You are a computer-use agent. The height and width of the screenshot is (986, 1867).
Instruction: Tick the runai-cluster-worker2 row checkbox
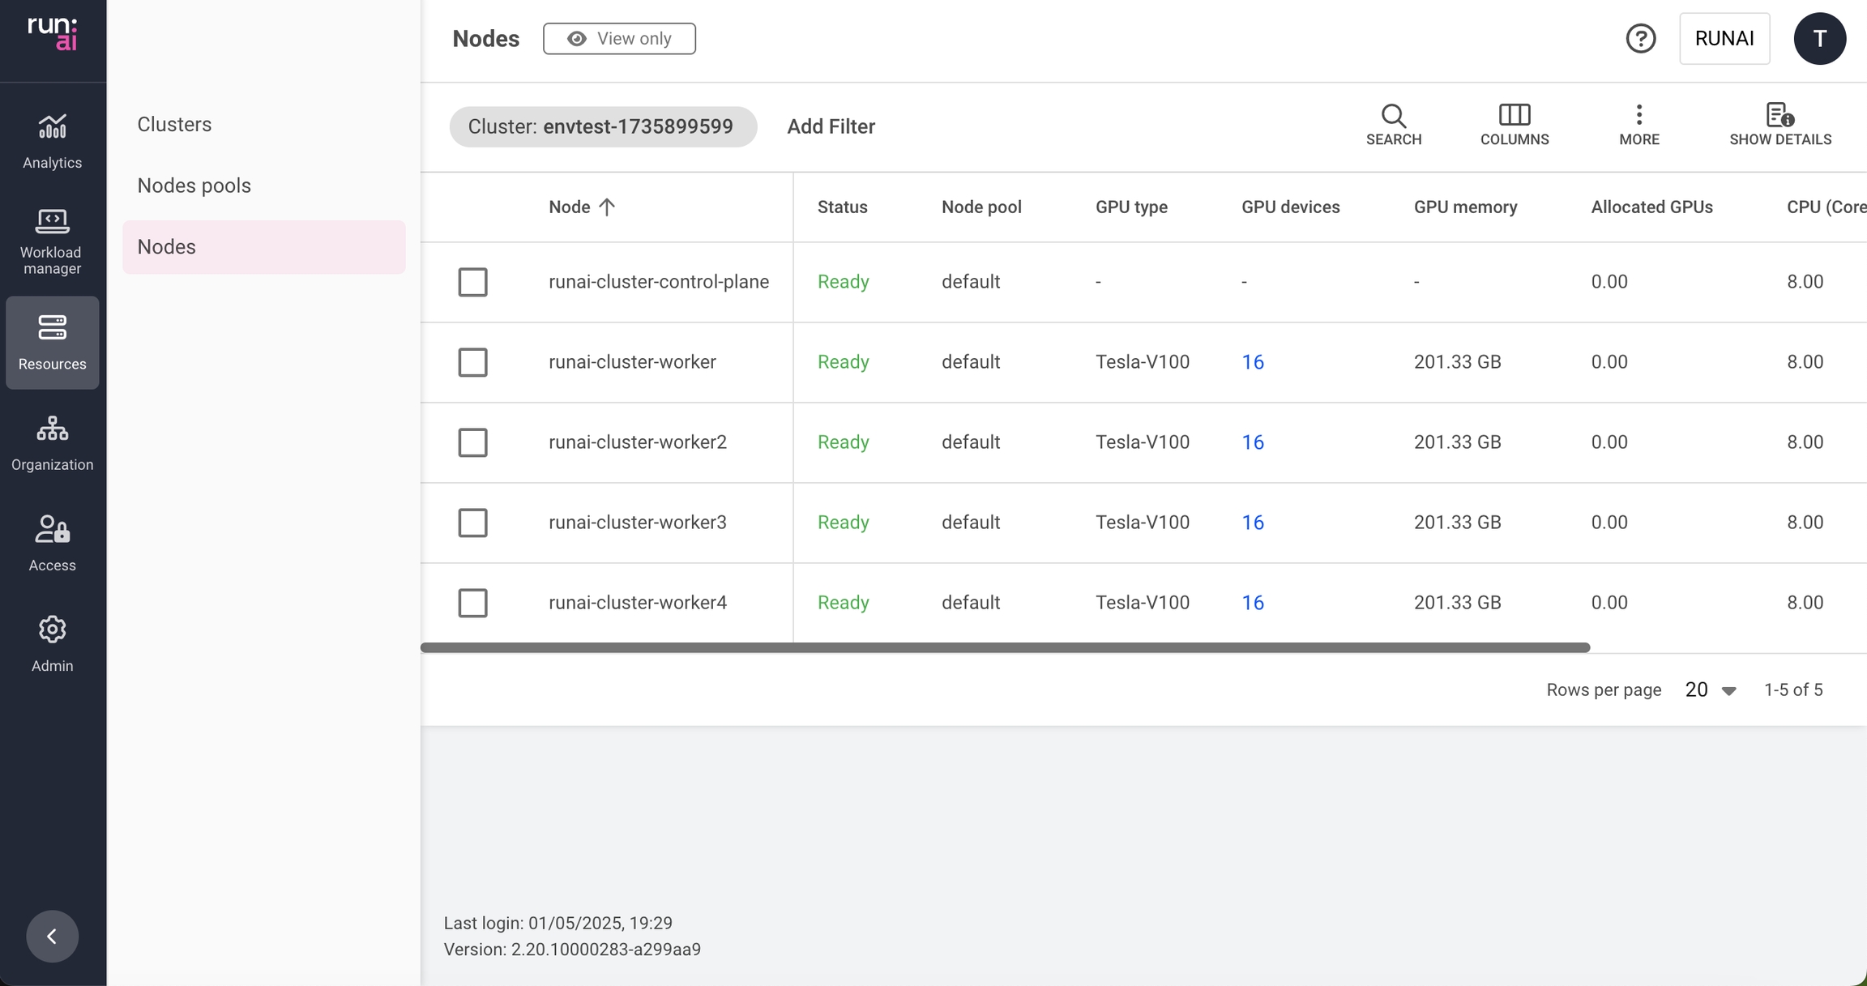[472, 442]
